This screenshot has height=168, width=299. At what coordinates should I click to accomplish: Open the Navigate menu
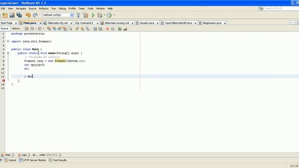point(21,8)
